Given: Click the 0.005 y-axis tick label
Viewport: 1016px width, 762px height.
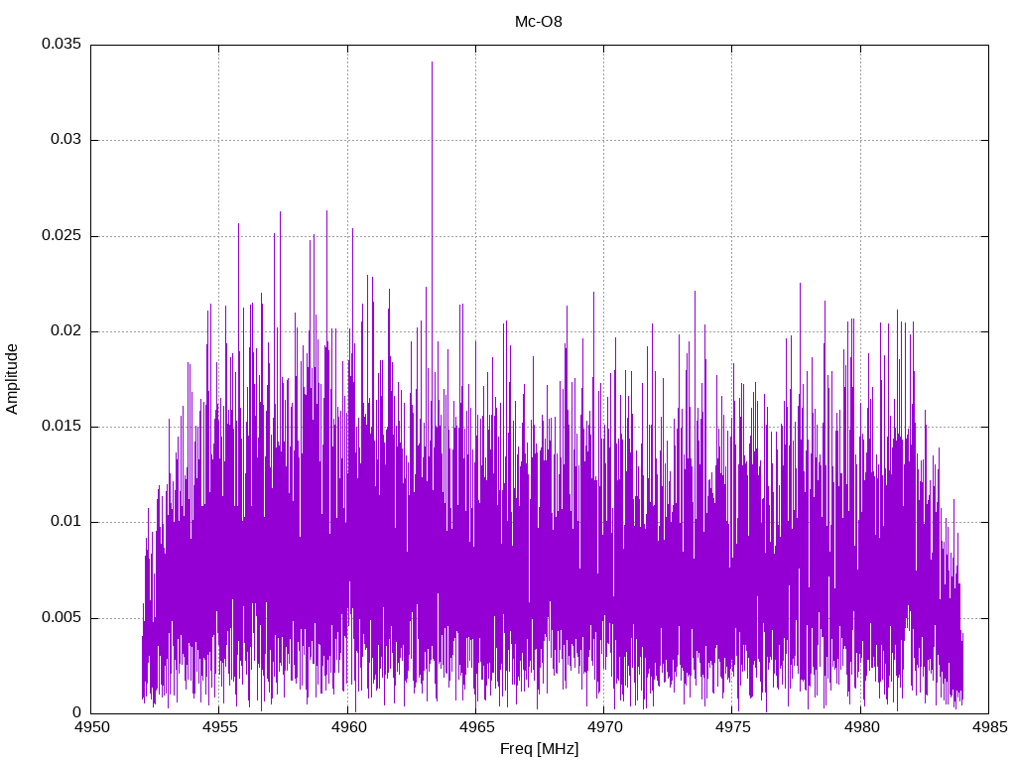Looking at the screenshot, I should [61, 618].
